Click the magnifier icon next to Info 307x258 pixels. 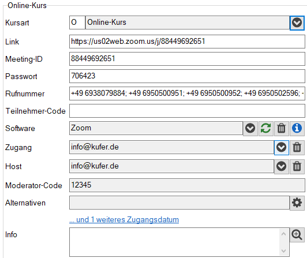(297, 235)
